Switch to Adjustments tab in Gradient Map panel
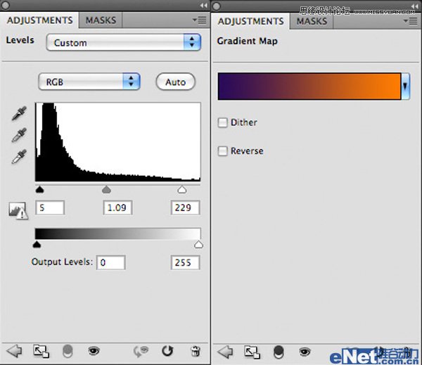 (x=251, y=21)
